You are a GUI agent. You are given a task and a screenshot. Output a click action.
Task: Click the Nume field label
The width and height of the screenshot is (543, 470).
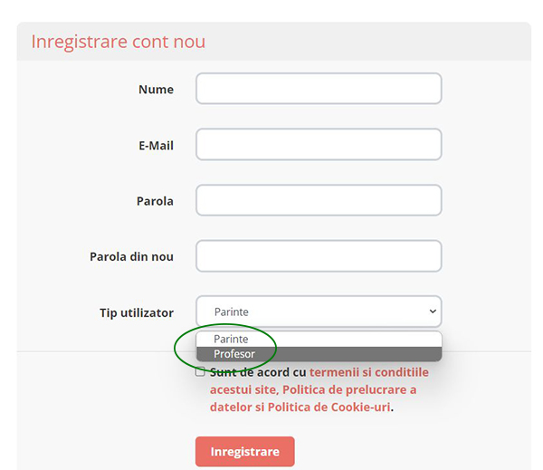(x=156, y=90)
